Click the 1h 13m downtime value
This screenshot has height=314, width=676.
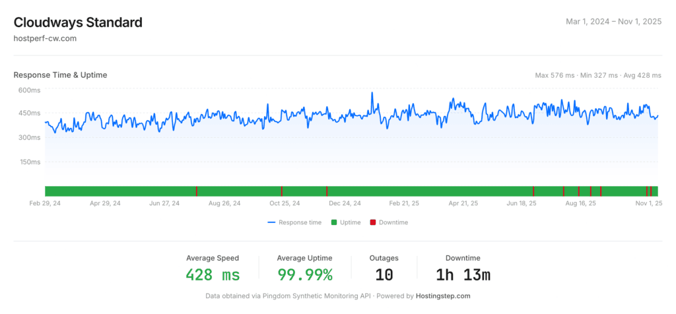(x=463, y=275)
